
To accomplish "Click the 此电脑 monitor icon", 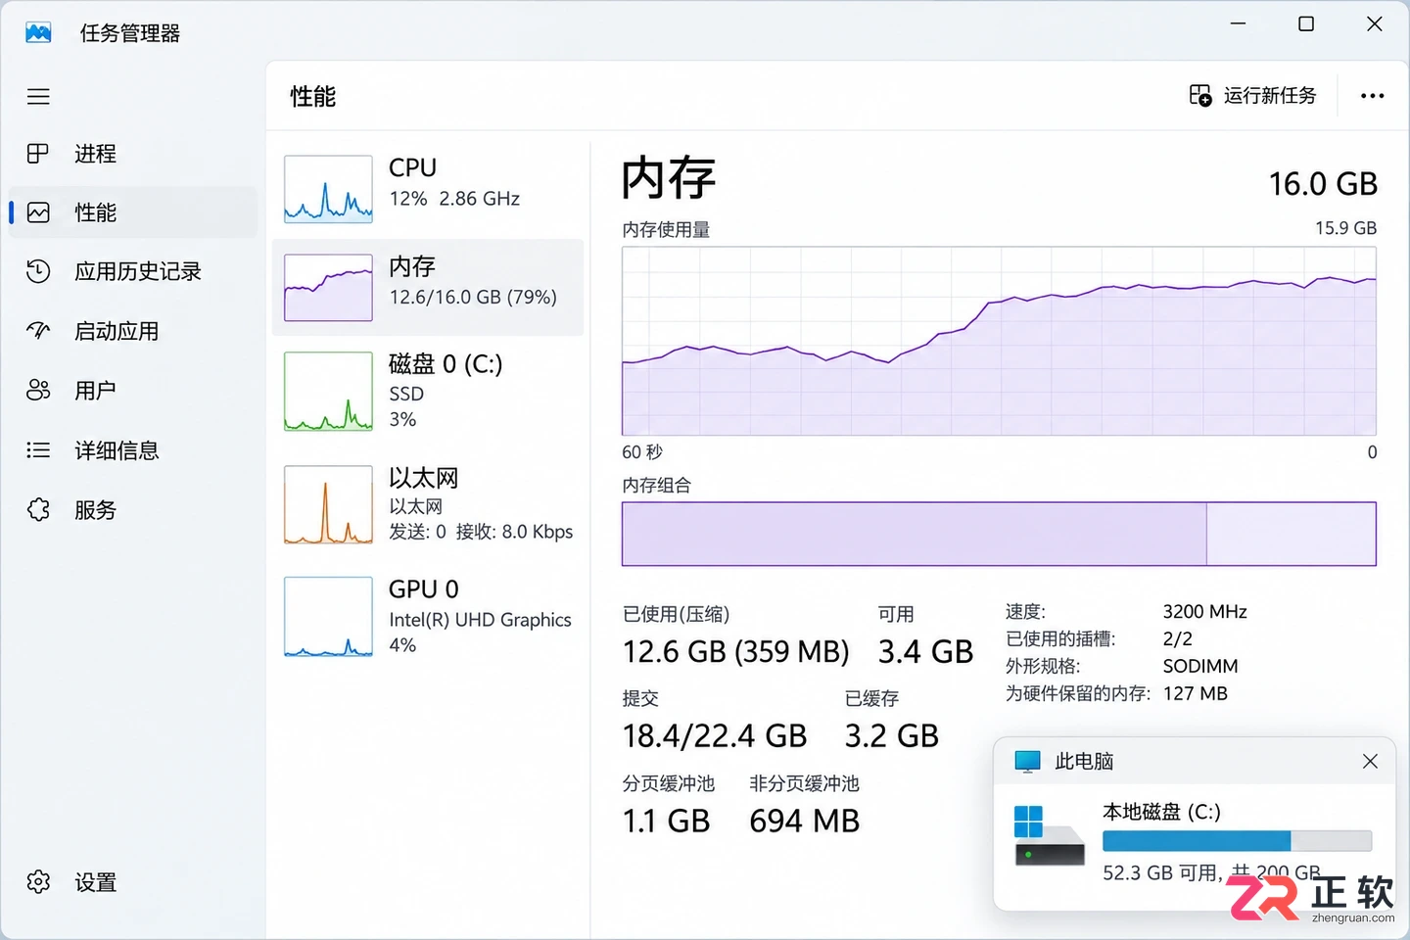I will tap(1027, 762).
